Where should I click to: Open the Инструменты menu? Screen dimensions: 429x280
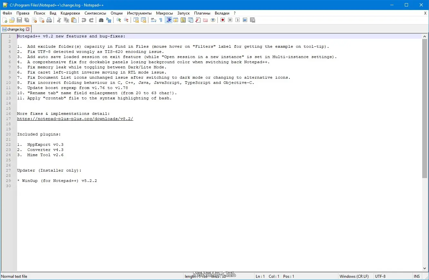point(139,13)
